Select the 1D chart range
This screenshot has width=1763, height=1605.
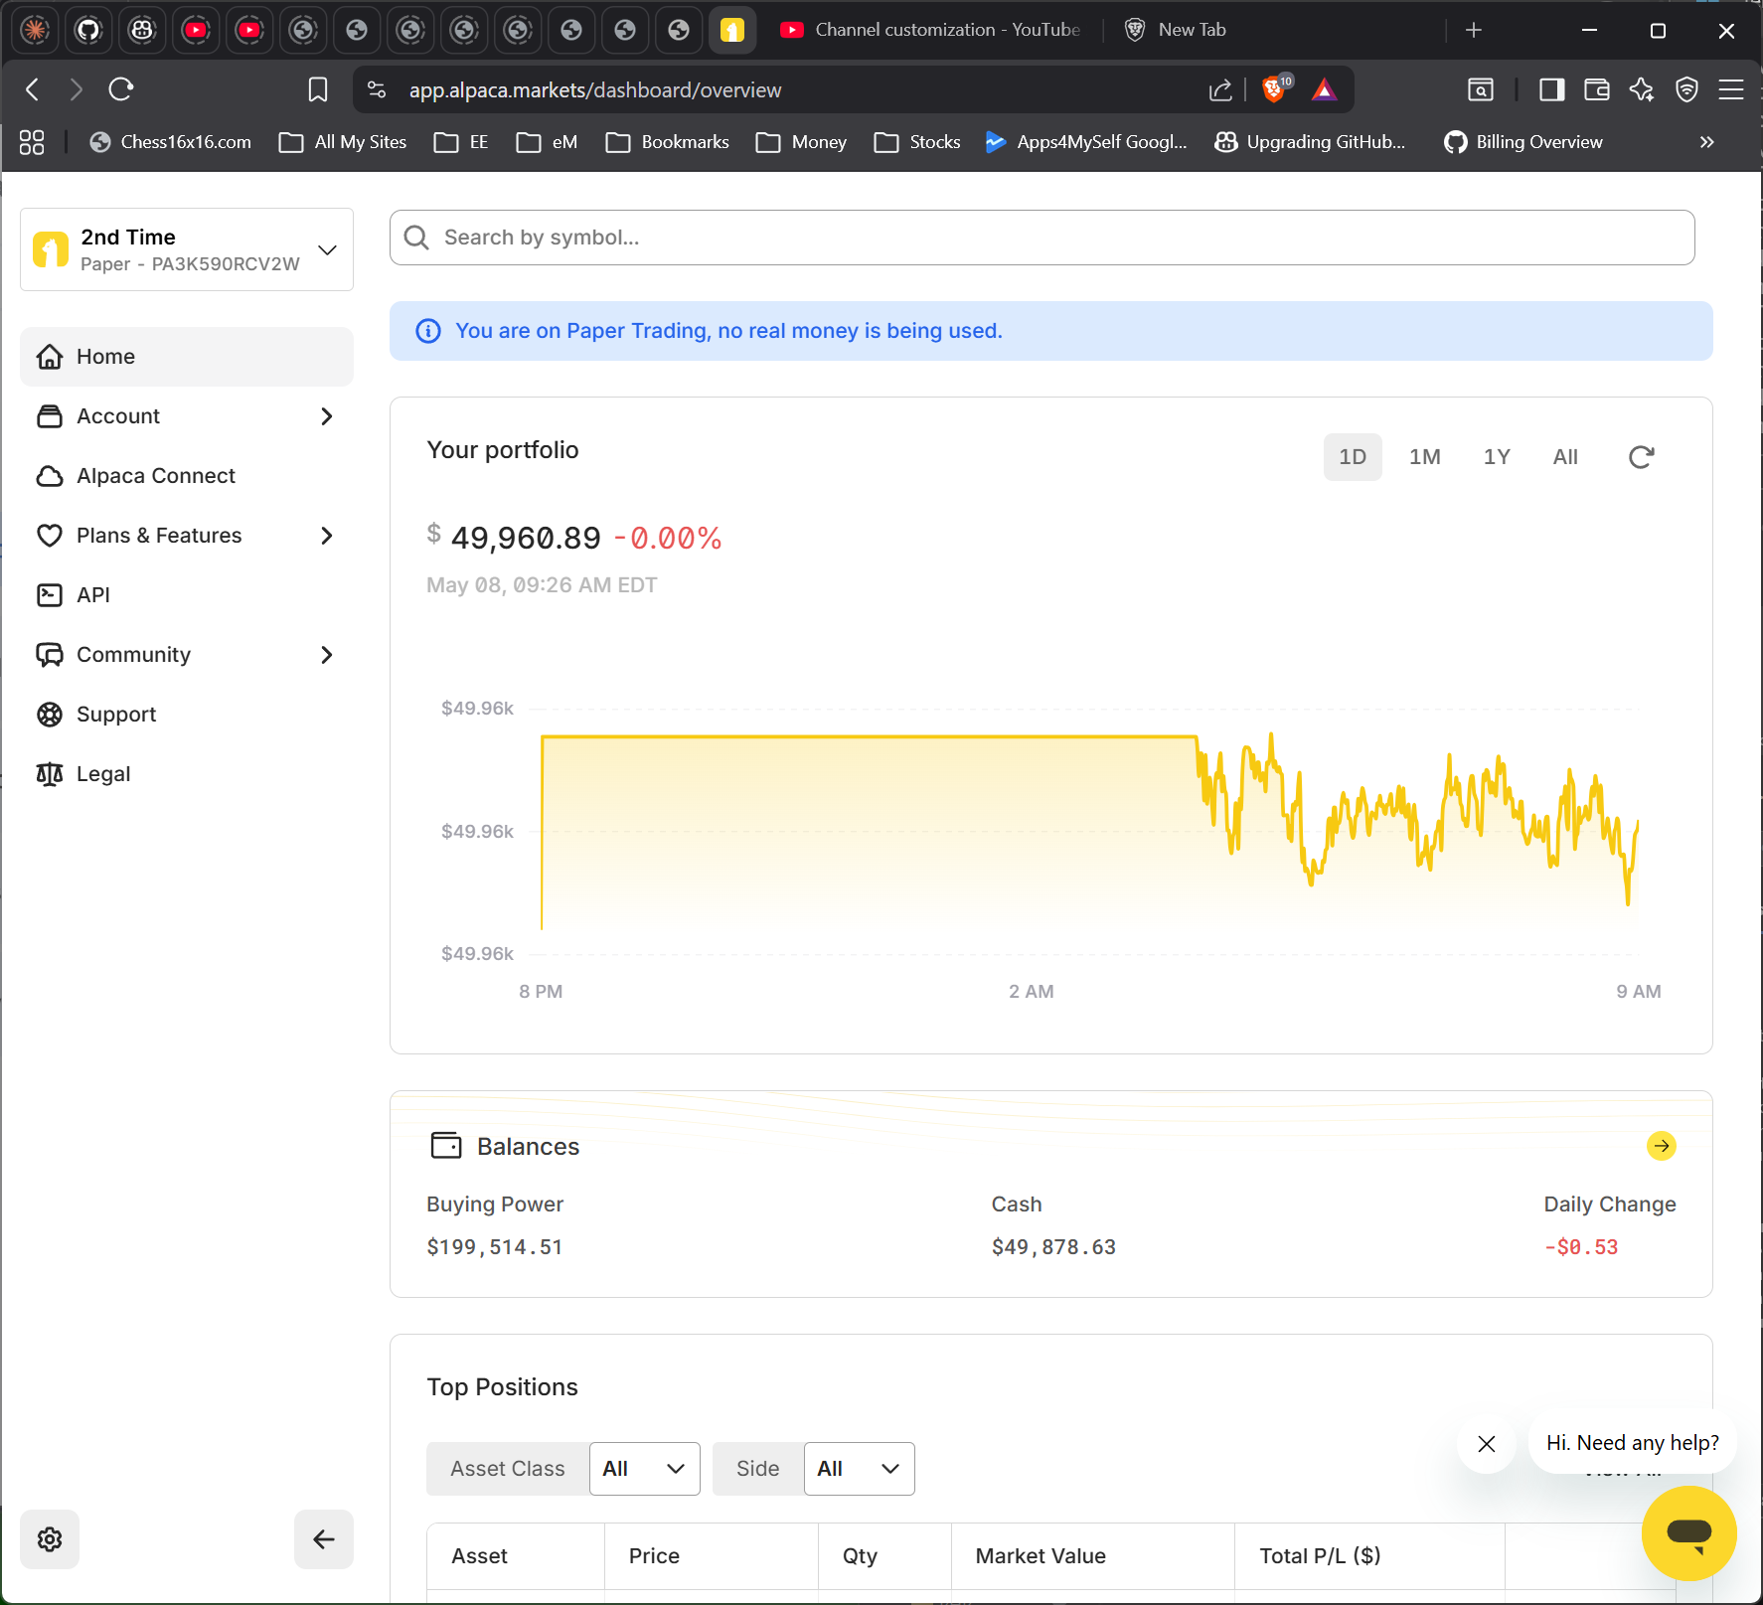coord(1353,457)
